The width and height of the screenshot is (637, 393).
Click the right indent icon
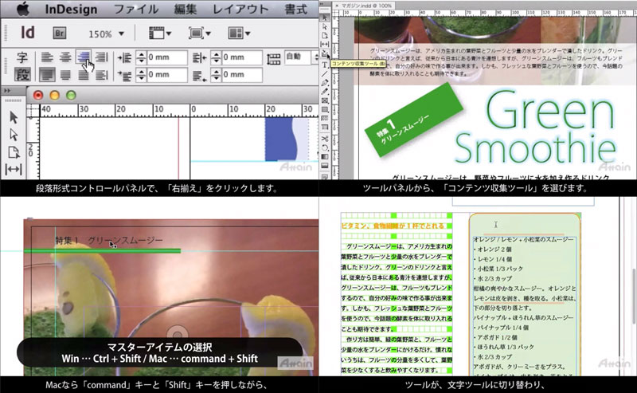tap(200, 57)
